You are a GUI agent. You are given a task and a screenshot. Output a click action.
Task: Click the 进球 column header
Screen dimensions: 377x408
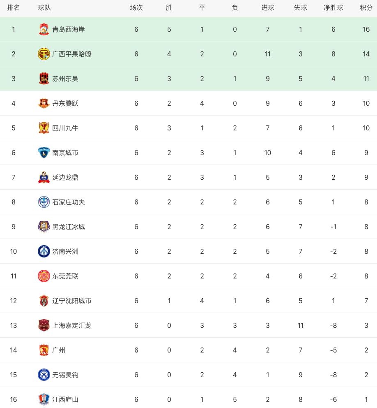coord(267,8)
